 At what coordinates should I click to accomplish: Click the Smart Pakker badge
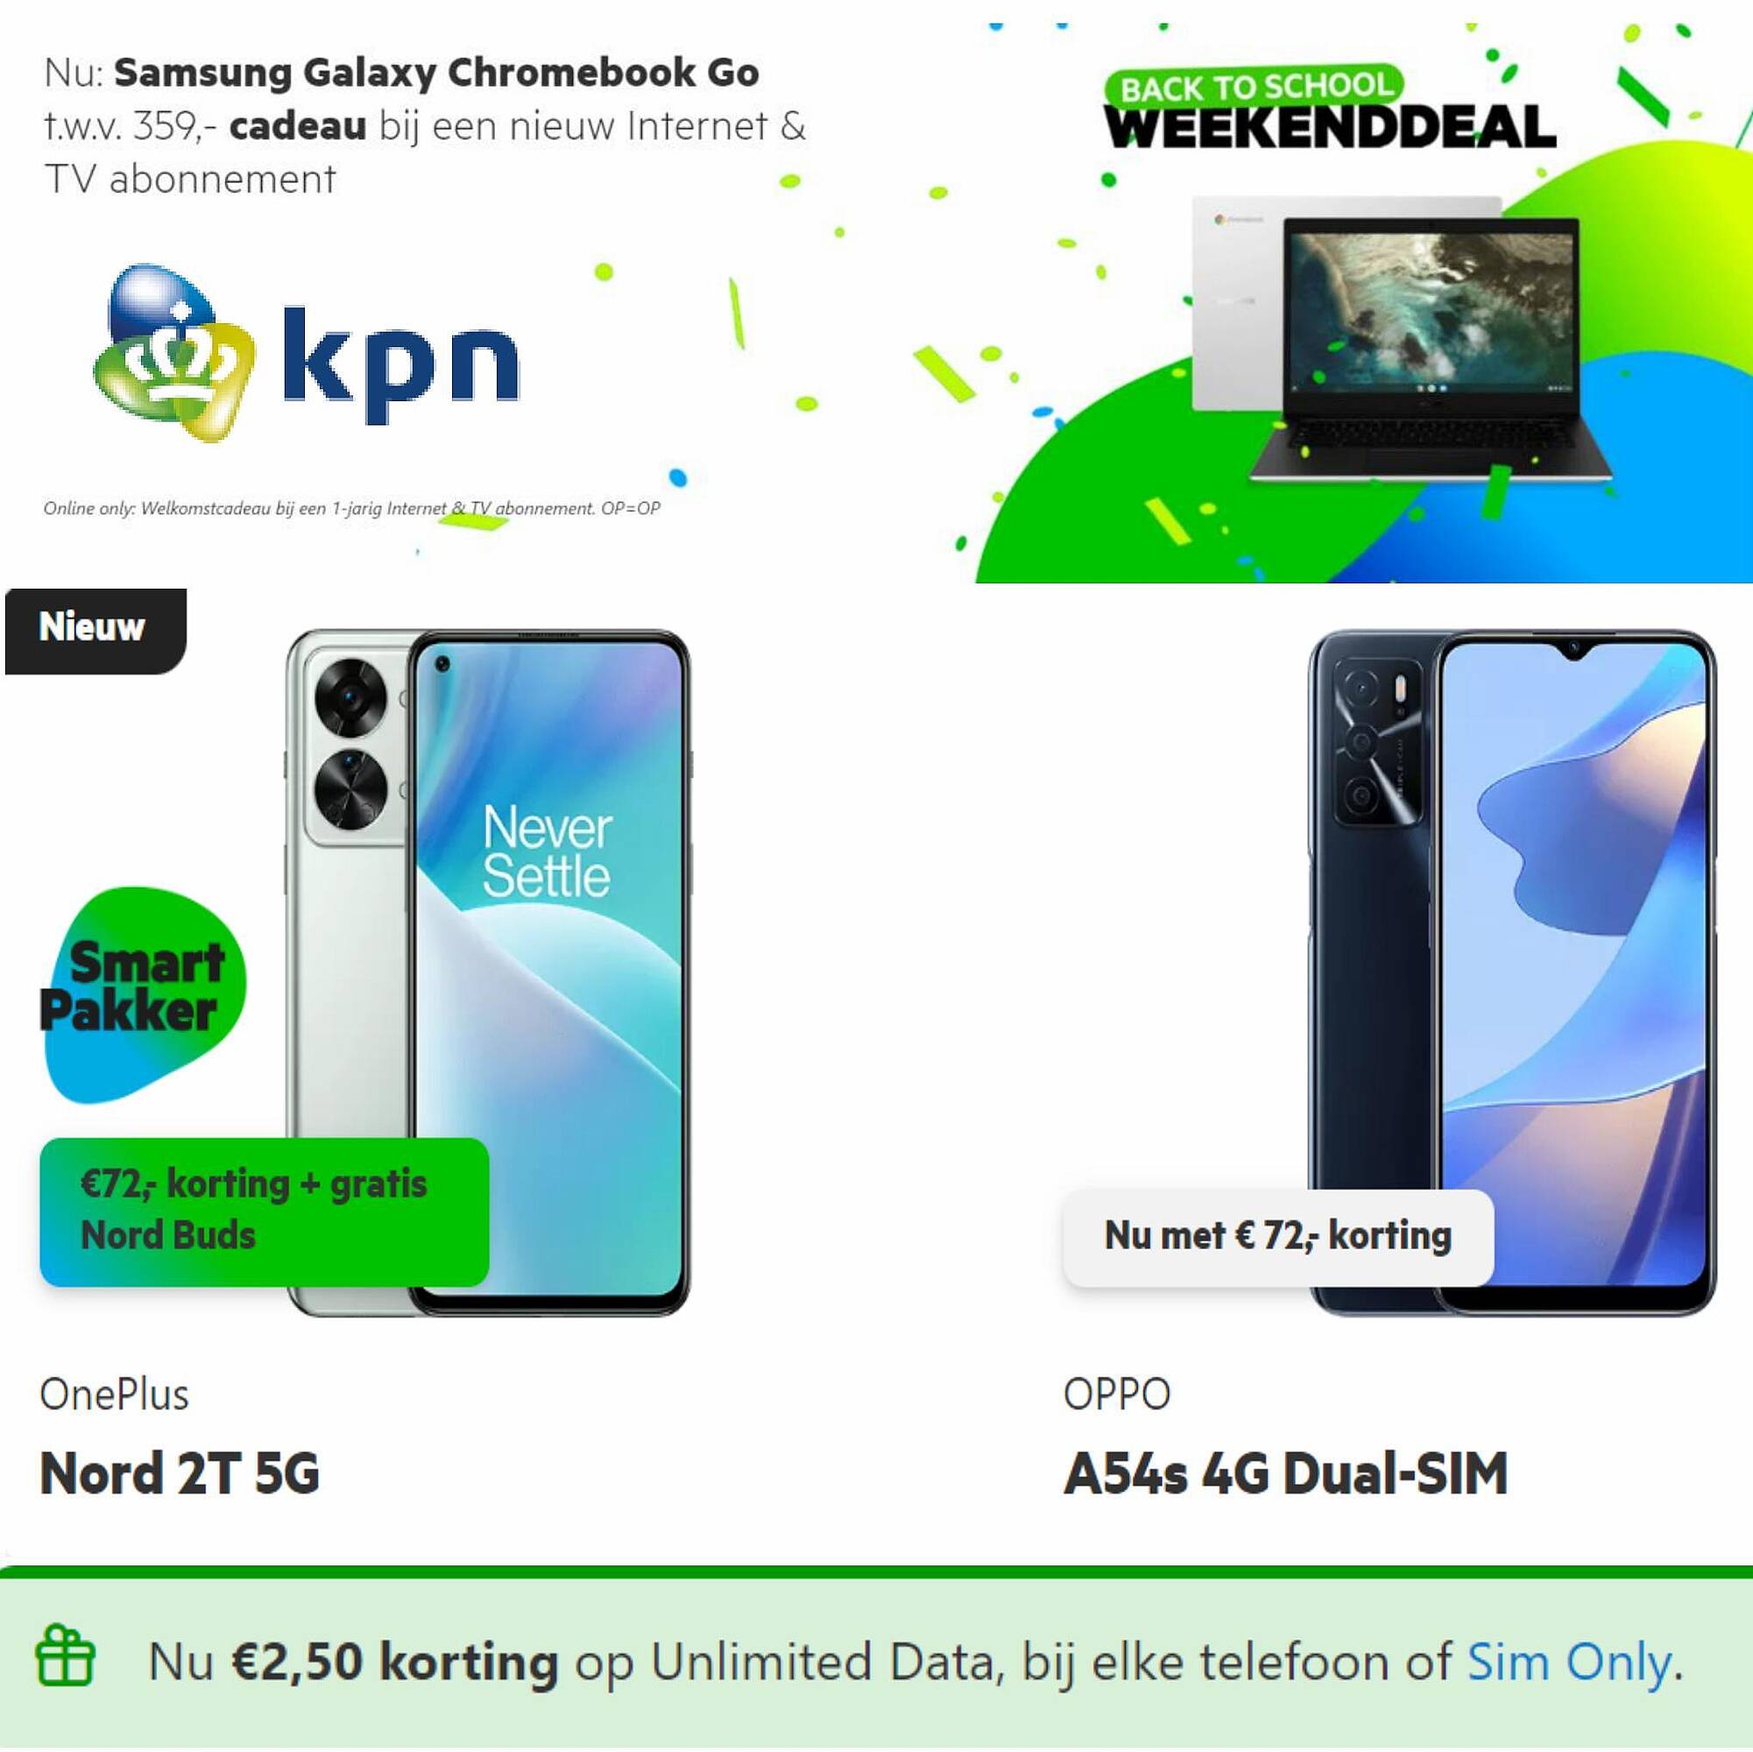(142, 995)
